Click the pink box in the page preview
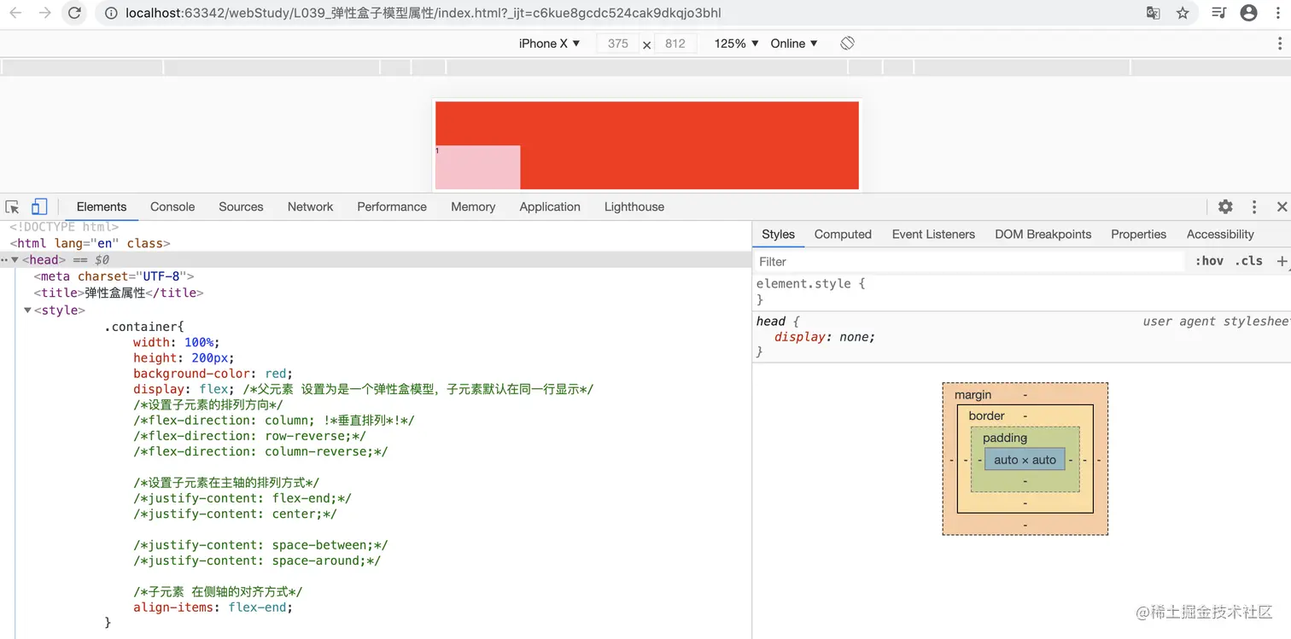The image size is (1291, 639). tap(477, 167)
